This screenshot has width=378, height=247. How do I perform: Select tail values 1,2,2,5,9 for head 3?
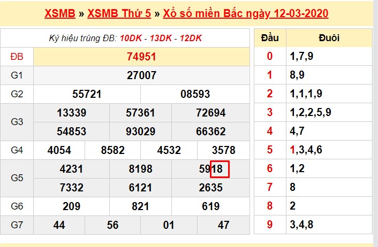311,113
